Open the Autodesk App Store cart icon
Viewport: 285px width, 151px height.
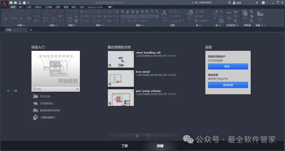257,3
